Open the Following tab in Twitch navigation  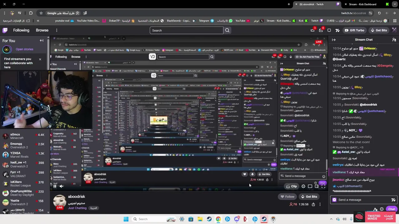[x=21, y=30]
